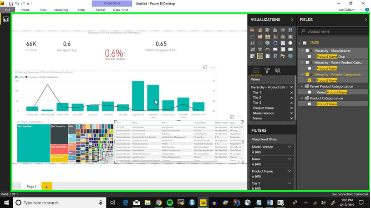Expand the Tier 1 filter card
The image size is (371, 208).
click(x=289, y=183)
